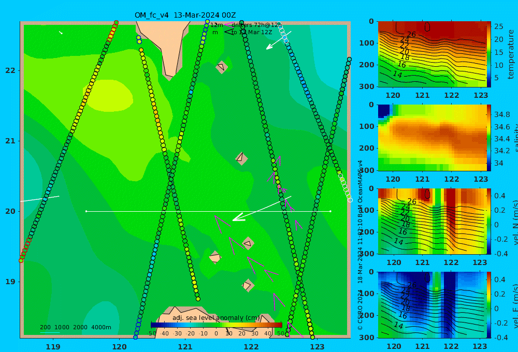Click longitude tick label 120 under main map
This screenshot has width=518, height=352.
[x=119, y=347]
